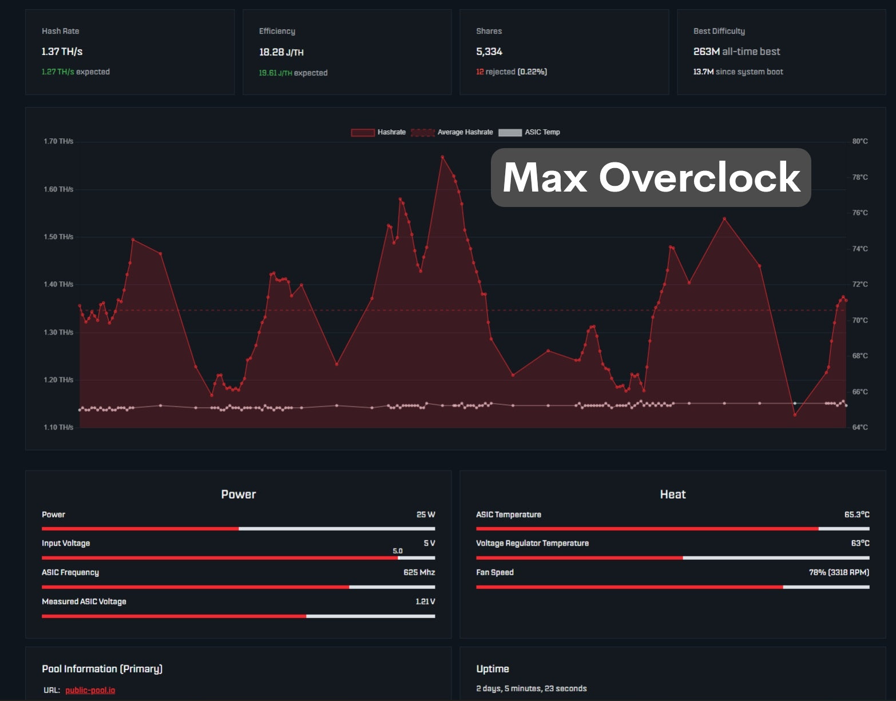Select the Hash Rate 1.37 TH/s value
The image size is (896, 701).
(62, 51)
